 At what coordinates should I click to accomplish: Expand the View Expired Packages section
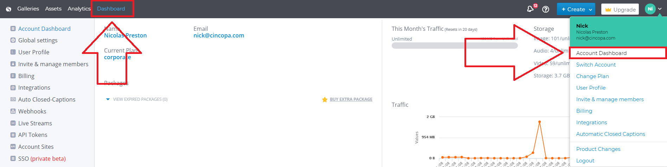[x=137, y=99]
